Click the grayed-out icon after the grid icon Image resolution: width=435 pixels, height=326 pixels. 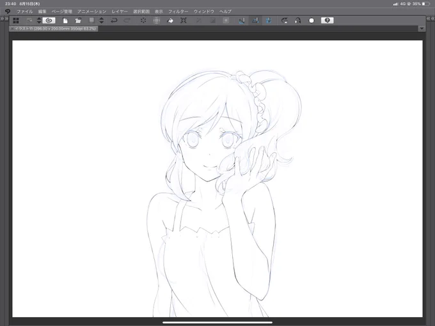tap(29, 20)
